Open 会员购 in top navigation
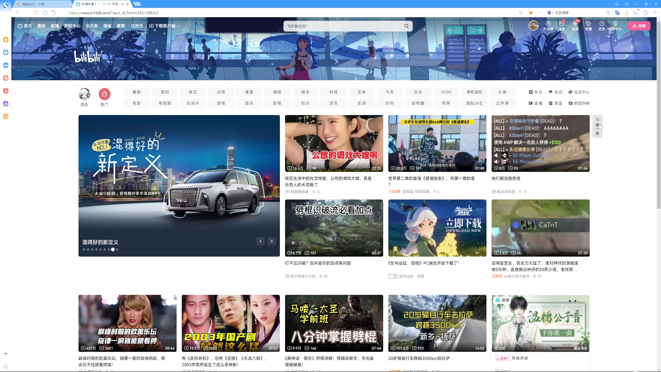This screenshot has width=661, height=372. click(92, 26)
